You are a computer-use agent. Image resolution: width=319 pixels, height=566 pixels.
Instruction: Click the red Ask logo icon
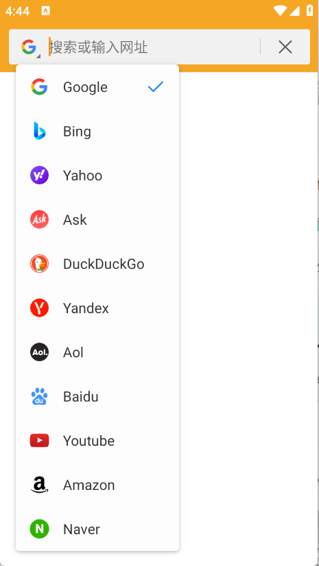tap(39, 219)
